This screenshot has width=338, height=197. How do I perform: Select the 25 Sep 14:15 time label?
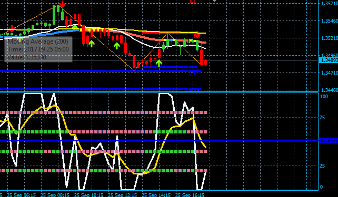156,195
